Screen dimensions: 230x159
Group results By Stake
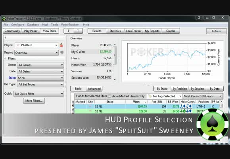coord(162,89)
